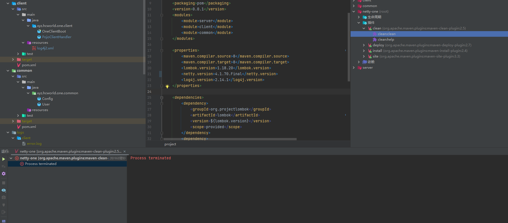Open run settings with purple gear icon
The width and height of the screenshot is (508, 223).
[x=4, y=174]
